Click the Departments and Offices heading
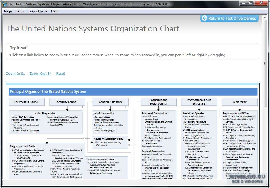This screenshot has height=188, width=270. [236, 113]
